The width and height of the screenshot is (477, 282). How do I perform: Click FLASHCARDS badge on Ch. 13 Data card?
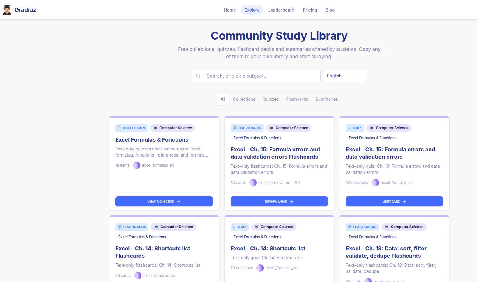362,227
